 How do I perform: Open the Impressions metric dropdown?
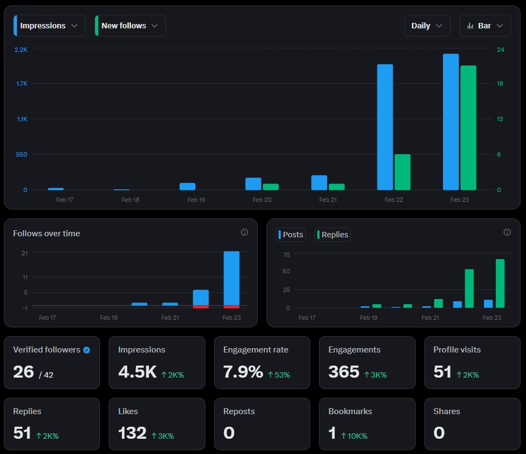[50, 26]
